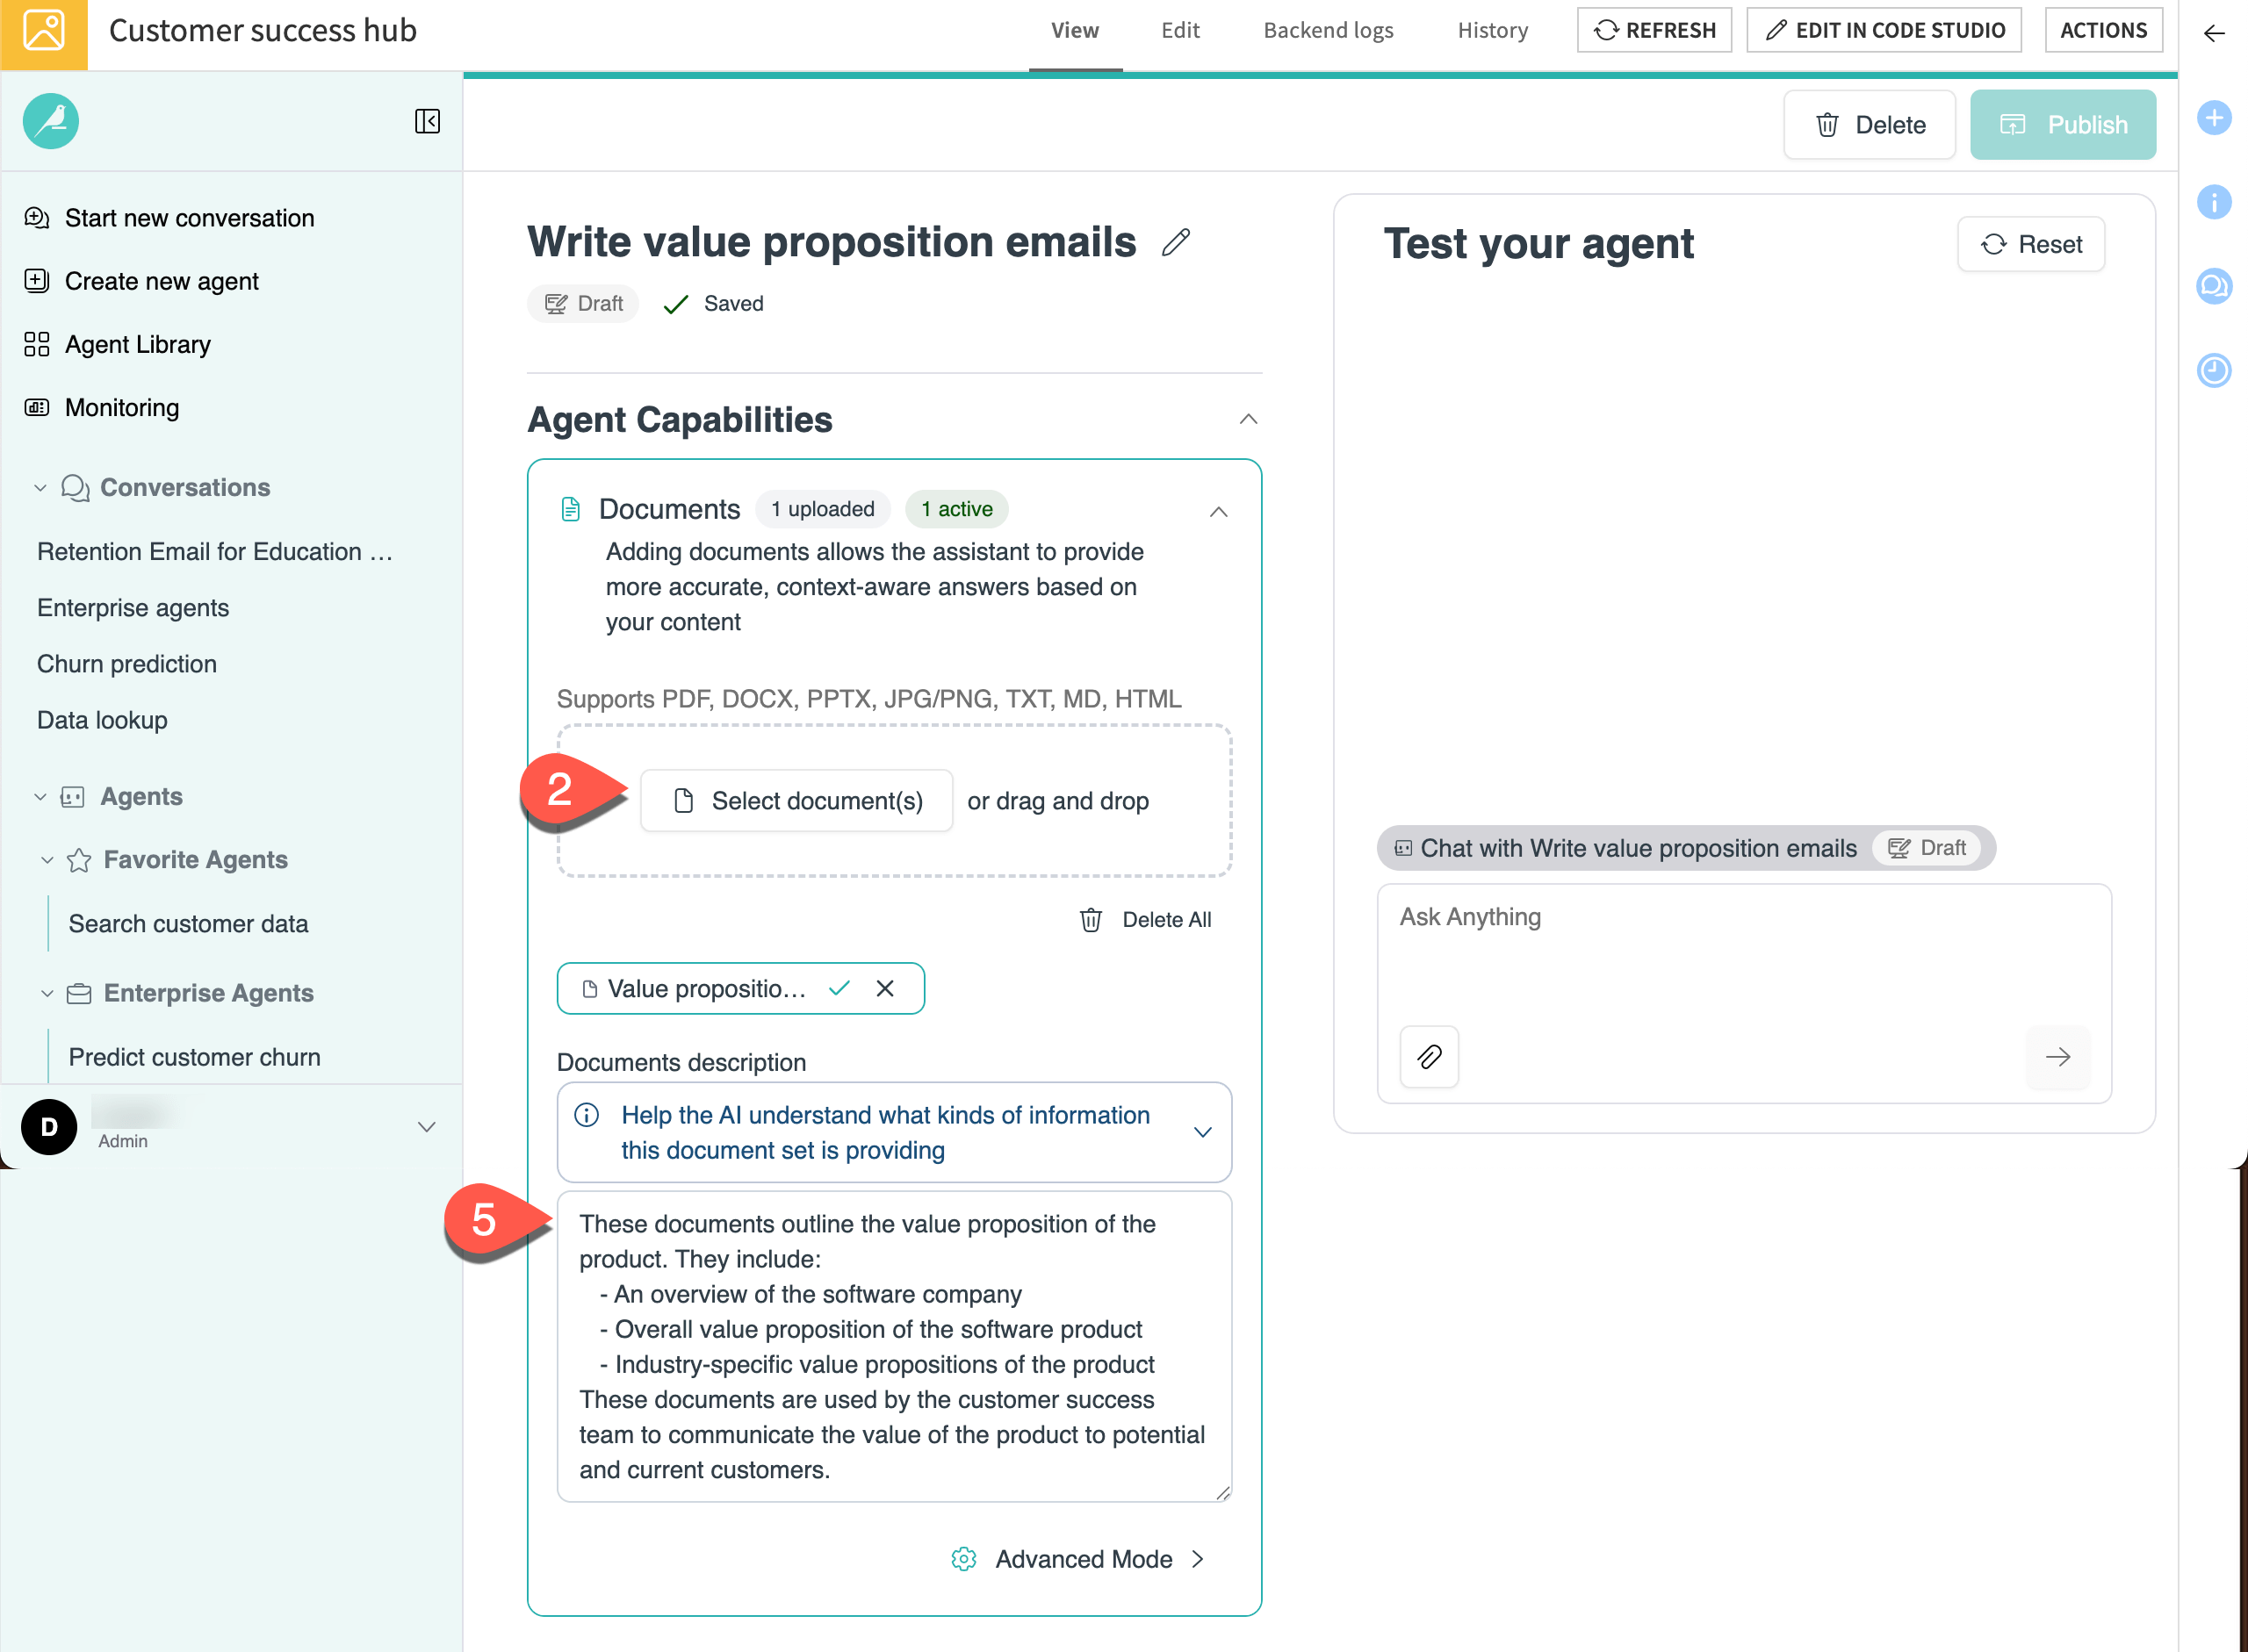Publish the agent

click(x=2063, y=124)
